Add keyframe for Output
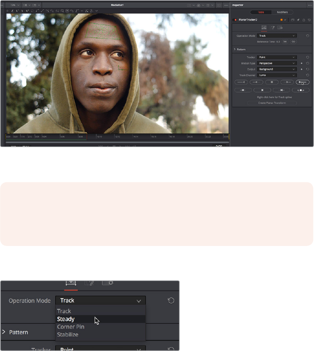 pyautogui.click(x=302, y=69)
